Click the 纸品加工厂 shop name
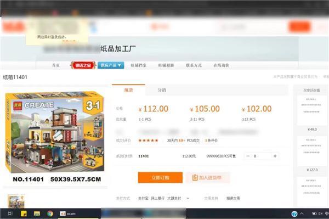This screenshot has width=329, height=219. 118,49
